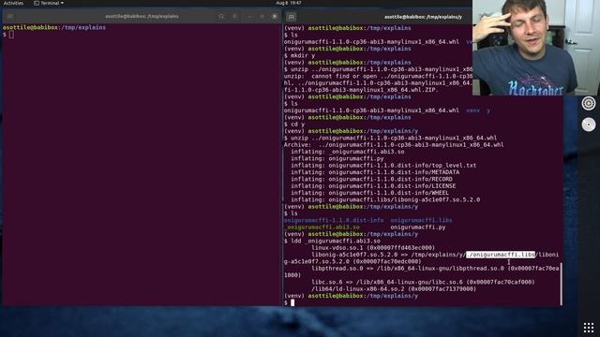The width and height of the screenshot is (600, 337).
Task: Click the webcam video overlay
Action: pyautogui.click(x=536, y=48)
